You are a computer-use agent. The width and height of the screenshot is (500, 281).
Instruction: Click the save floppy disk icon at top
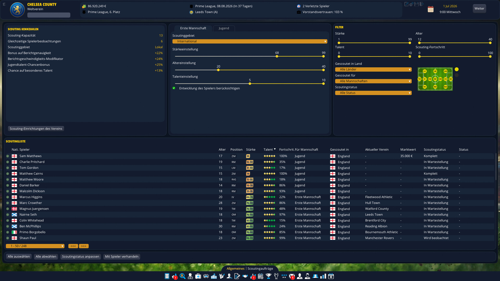click(417, 4)
